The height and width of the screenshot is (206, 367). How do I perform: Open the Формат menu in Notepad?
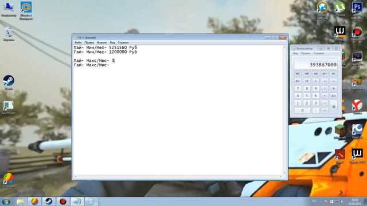[x=102, y=42]
